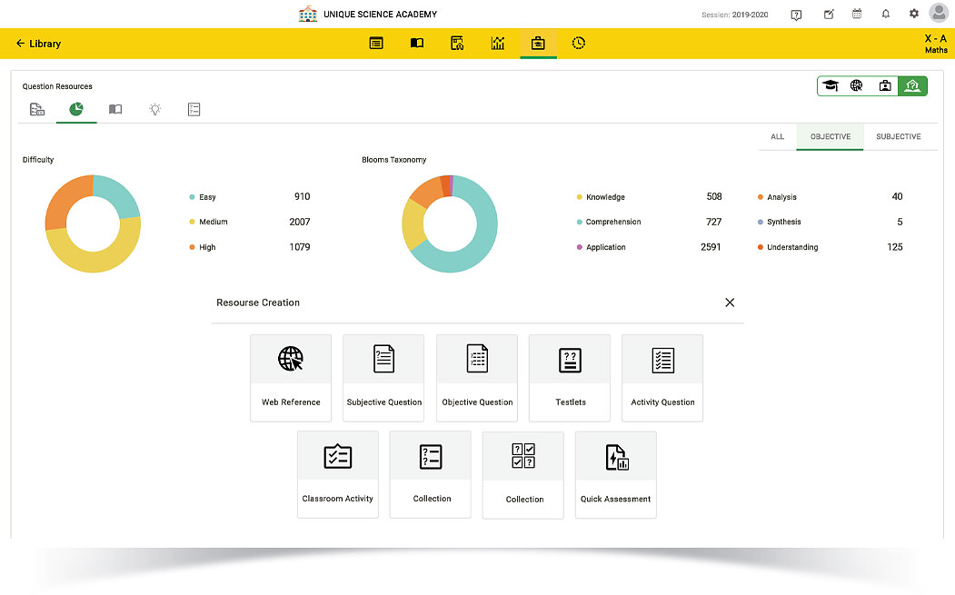
Task: Switch to the SUBJECTIVE tab
Action: coord(898,137)
